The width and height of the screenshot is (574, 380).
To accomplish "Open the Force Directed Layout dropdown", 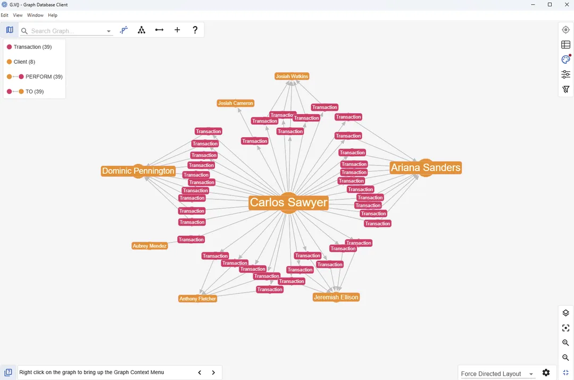I will pos(497,374).
